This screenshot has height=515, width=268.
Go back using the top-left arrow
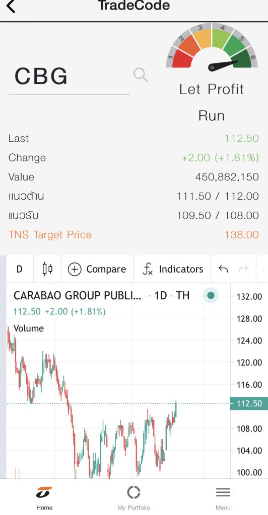coord(11,6)
